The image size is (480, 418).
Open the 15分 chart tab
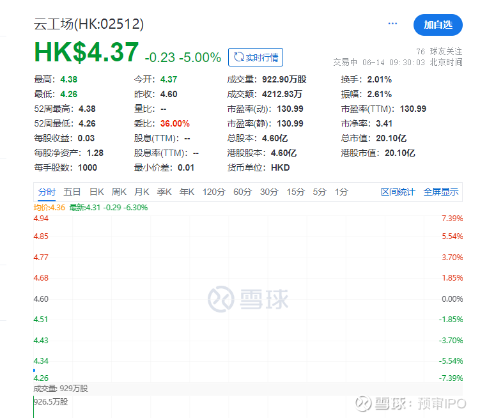pyautogui.click(x=296, y=192)
